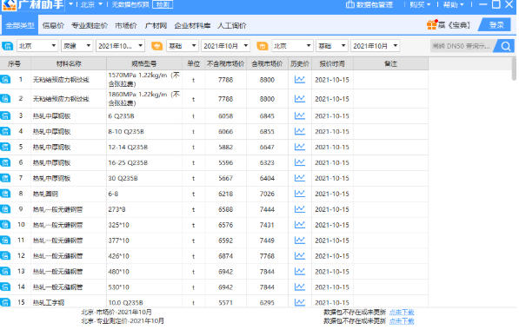This screenshot has height=336, width=519.
Task: Open history price chart for row 15
Action: pyautogui.click(x=300, y=302)
